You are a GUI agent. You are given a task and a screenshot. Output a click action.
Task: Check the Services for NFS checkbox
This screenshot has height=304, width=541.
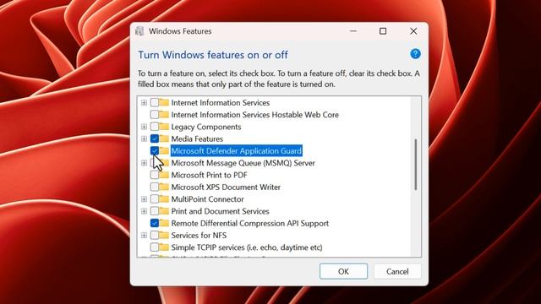tap(155, 236)
